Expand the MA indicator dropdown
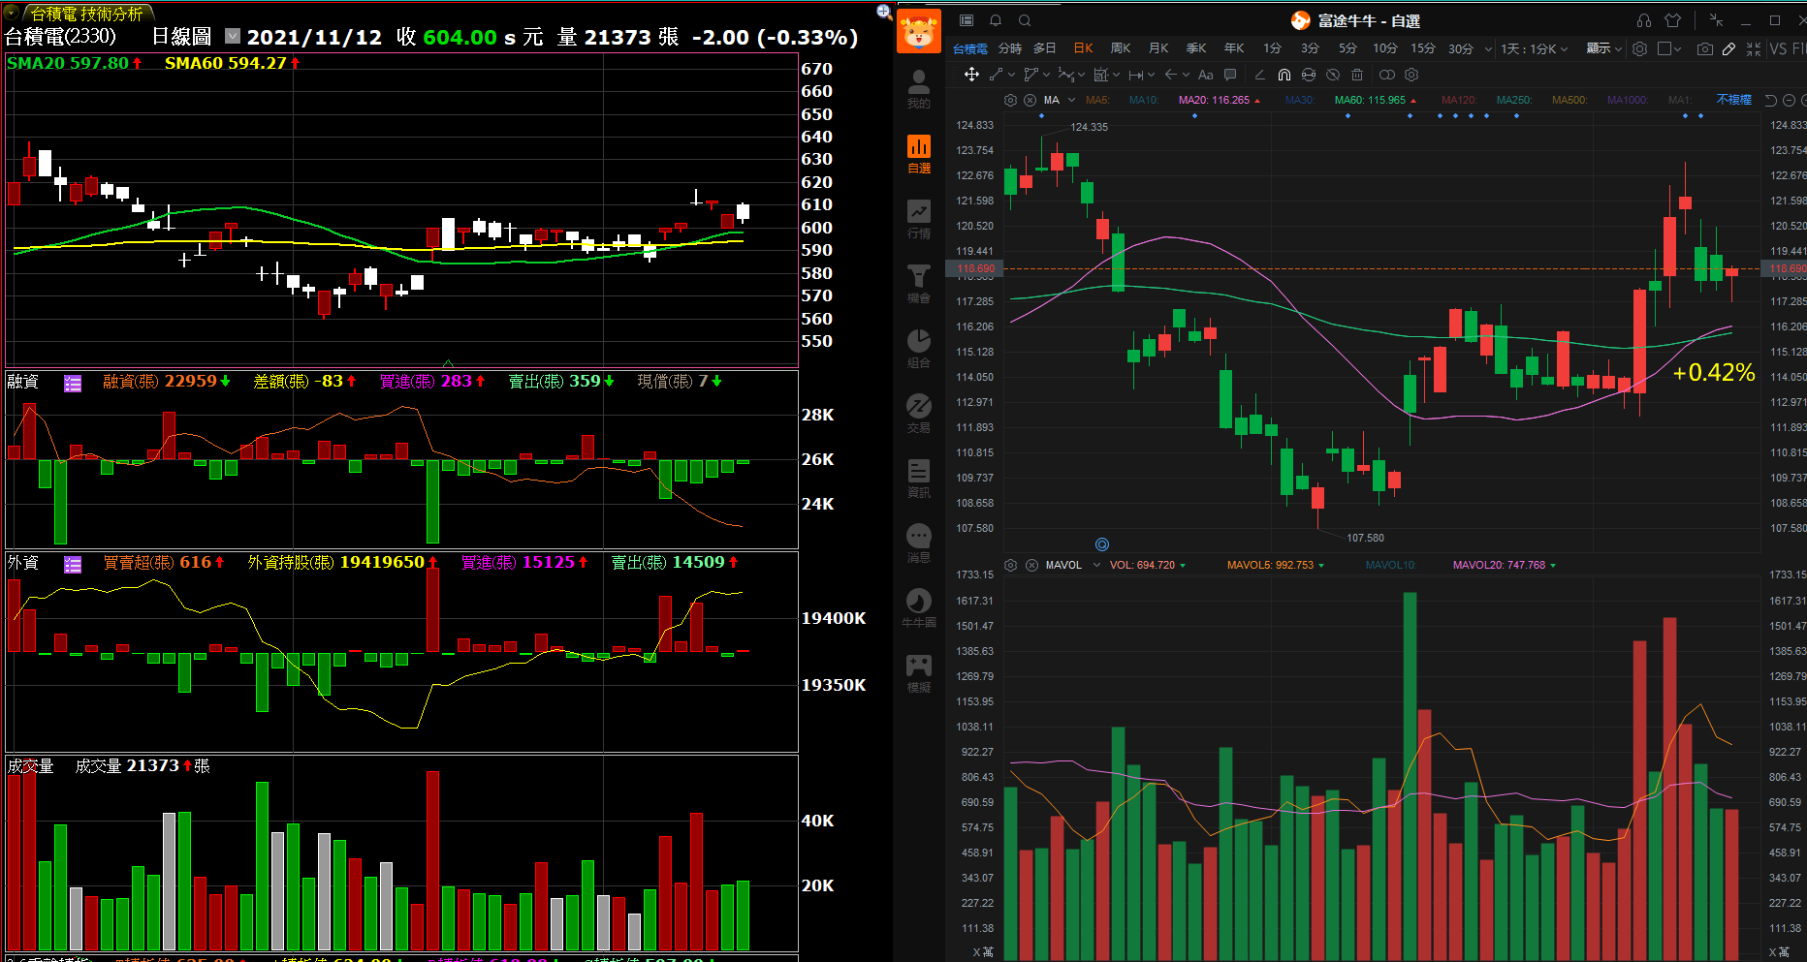The image size is (1807, 962). pyautogui.click(x=1071, y=100)
